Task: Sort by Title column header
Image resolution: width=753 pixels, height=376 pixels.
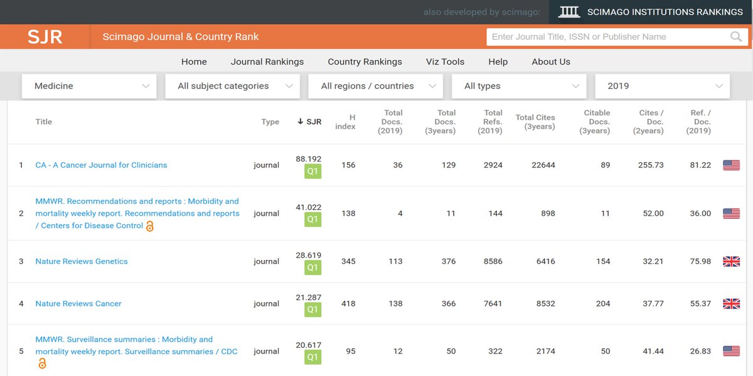Action: coord(44,122)
